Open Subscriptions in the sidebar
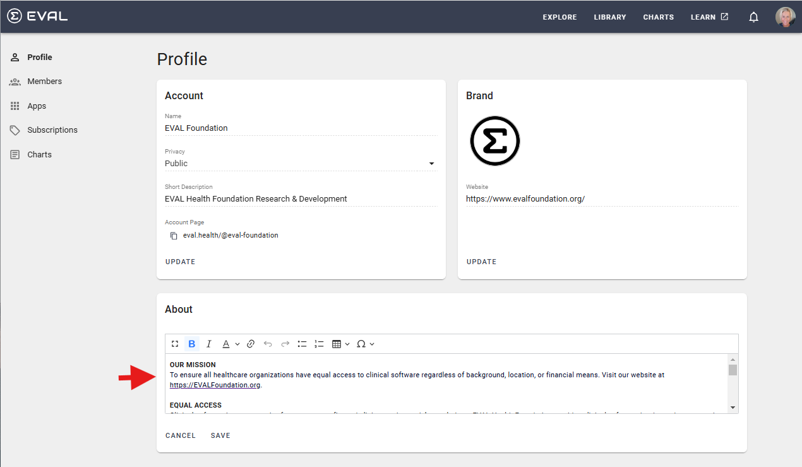 tap(52, 130)
